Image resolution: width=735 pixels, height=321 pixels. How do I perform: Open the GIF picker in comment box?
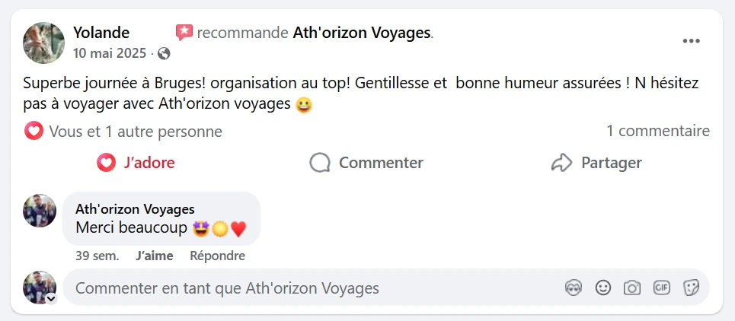[x=661, y=288]
